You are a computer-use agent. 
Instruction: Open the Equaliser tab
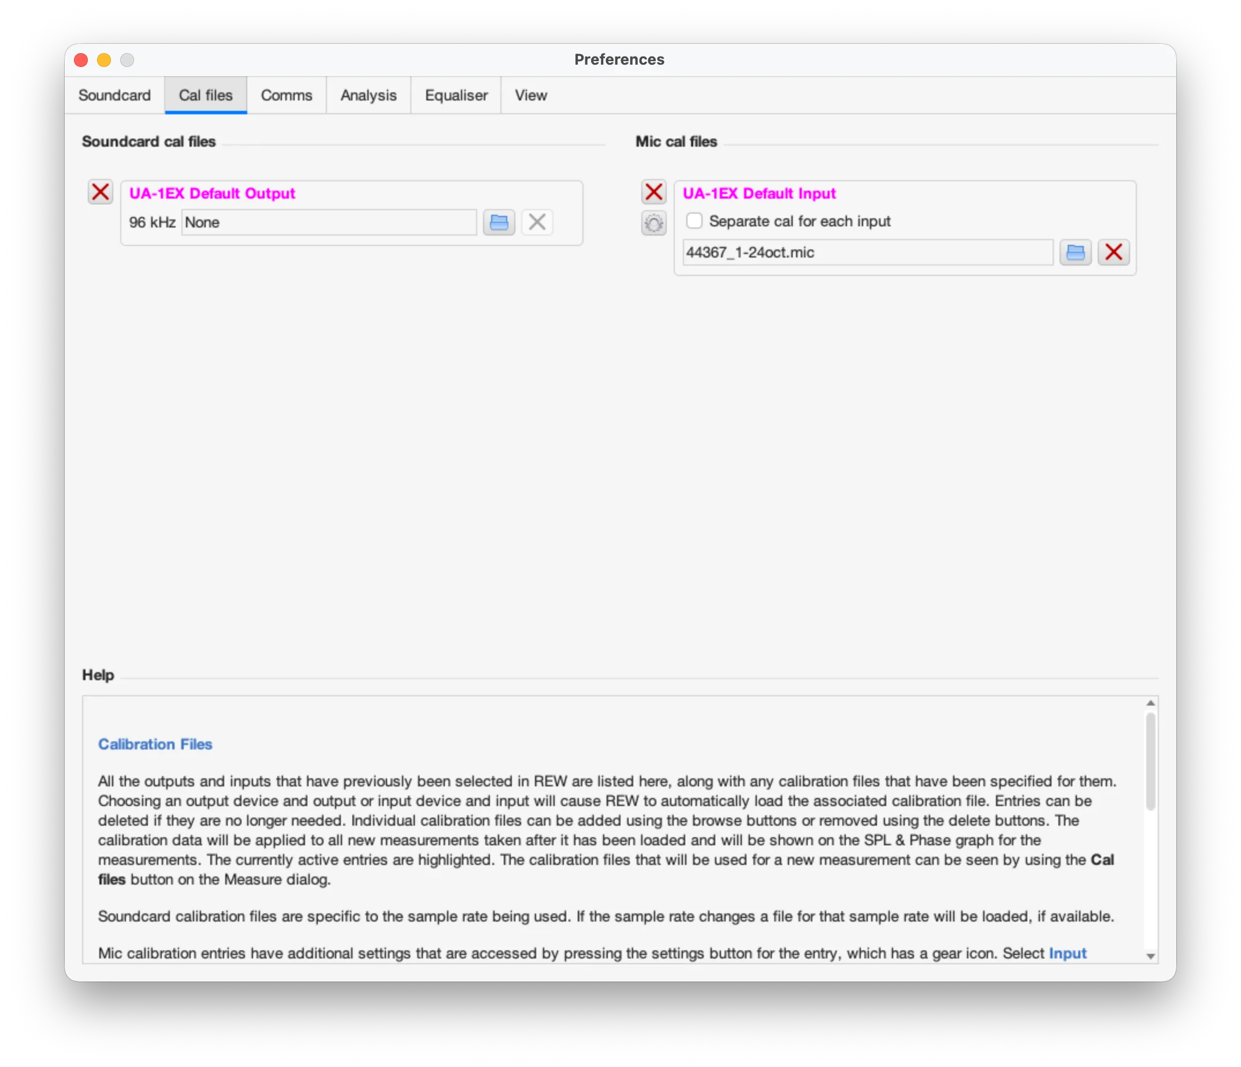click(456, 95)
